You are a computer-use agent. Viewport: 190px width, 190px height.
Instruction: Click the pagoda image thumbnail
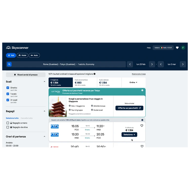tap(58, 106)
